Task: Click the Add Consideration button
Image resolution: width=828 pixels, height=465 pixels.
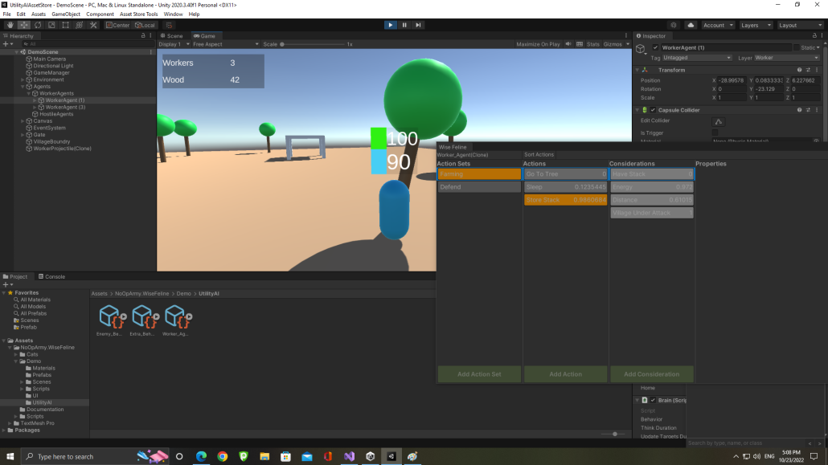Action: pyautogui.click(x=652, y=374)
